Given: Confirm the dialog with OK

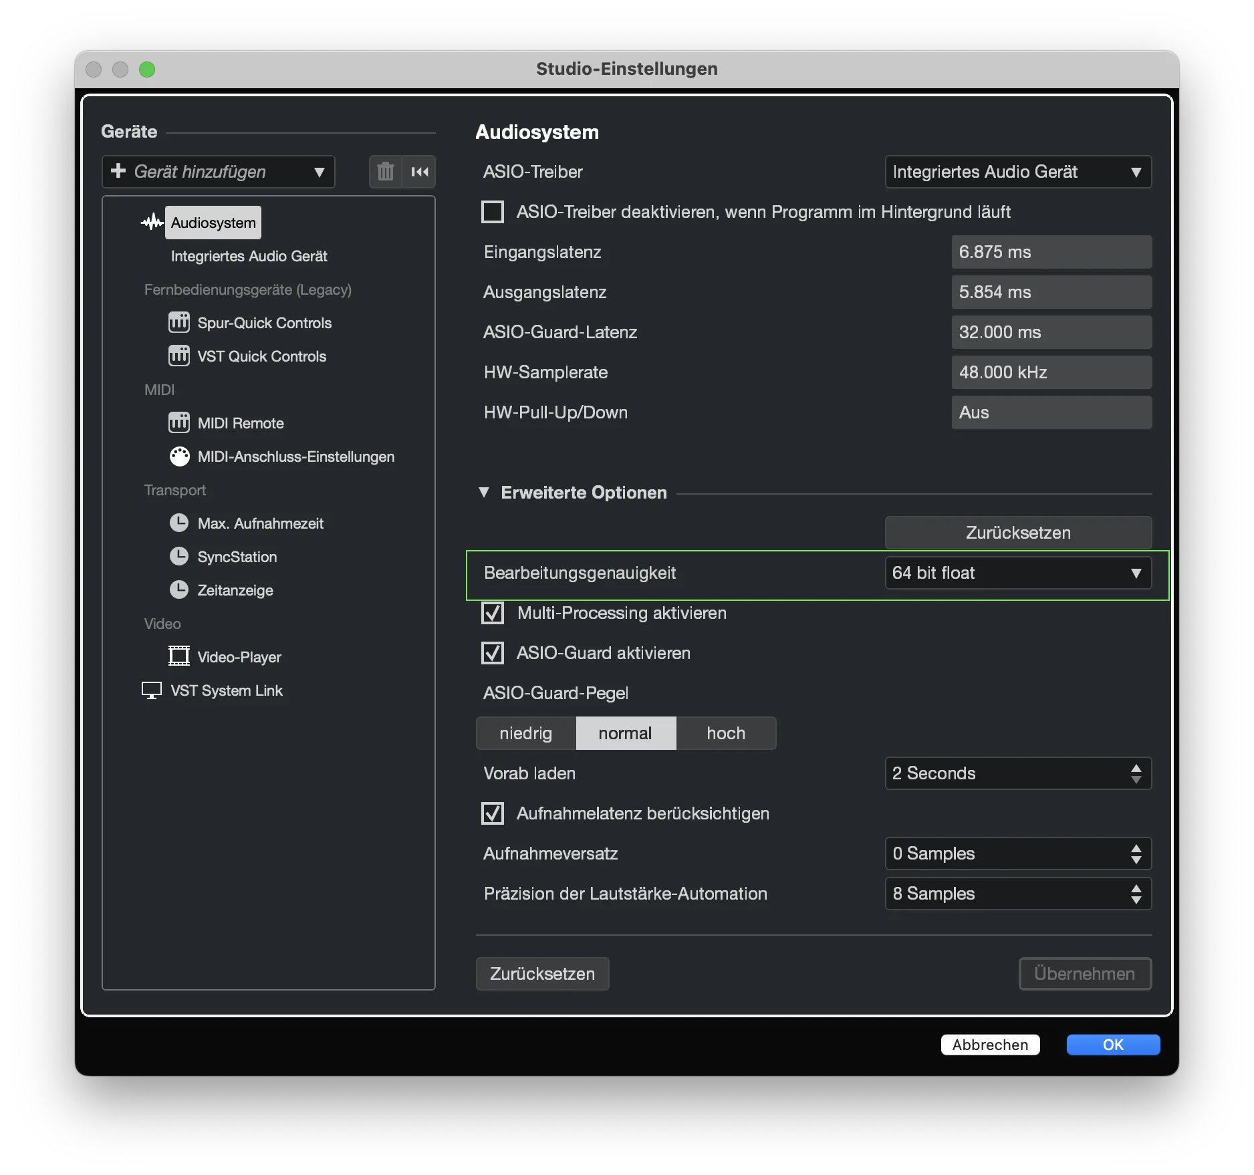Looking at the screenshot, I should [1113, 1045].
